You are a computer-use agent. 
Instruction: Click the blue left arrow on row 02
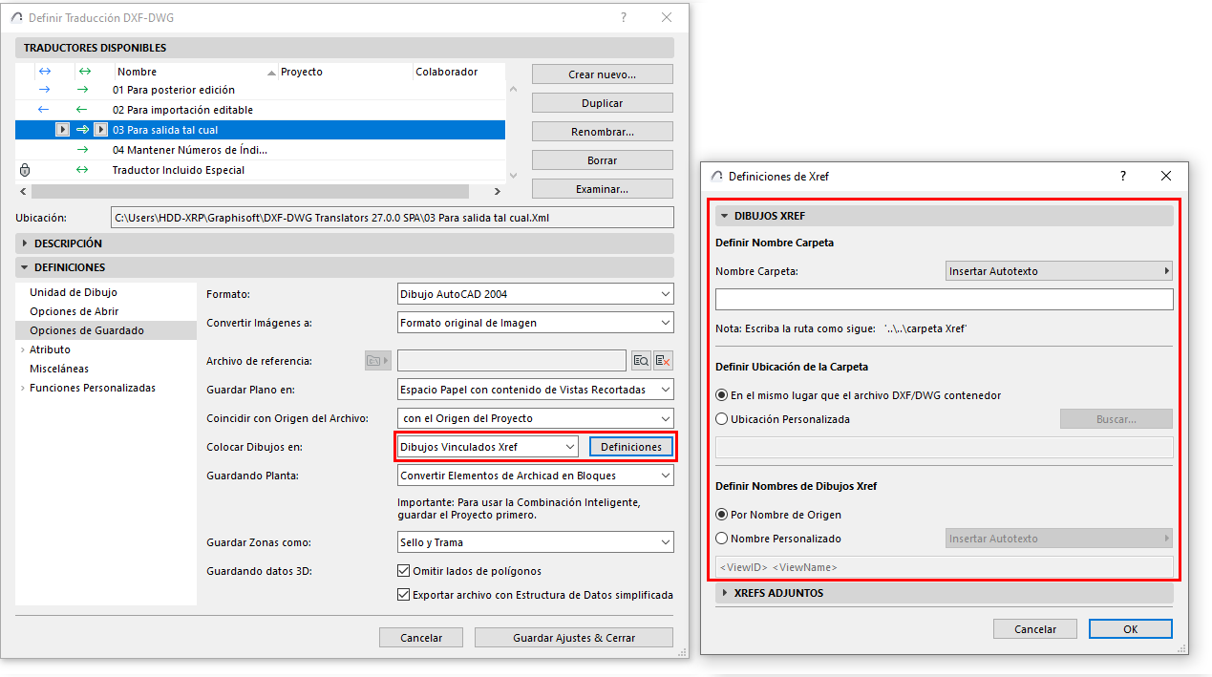pyautogui.click(x=43, y=110)
